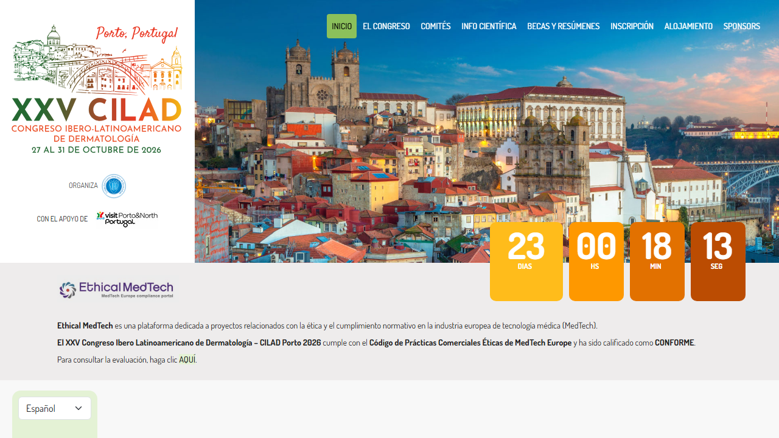779x438 pixels.
Task: Click the 23 DIAS countdown box
Action: pyautogui.click(x=526, y=262)
